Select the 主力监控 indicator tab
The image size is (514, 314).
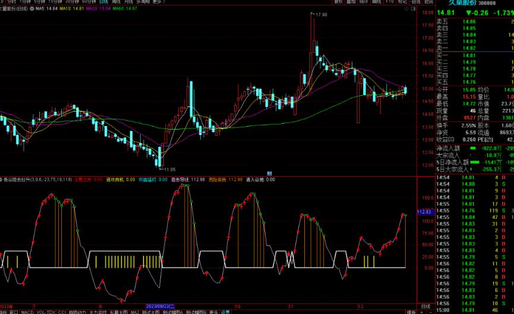98,312
